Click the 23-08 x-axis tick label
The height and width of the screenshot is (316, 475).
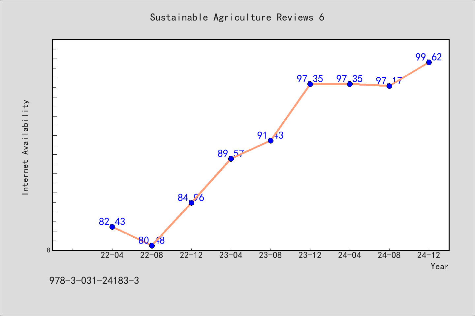coord(270,255)
